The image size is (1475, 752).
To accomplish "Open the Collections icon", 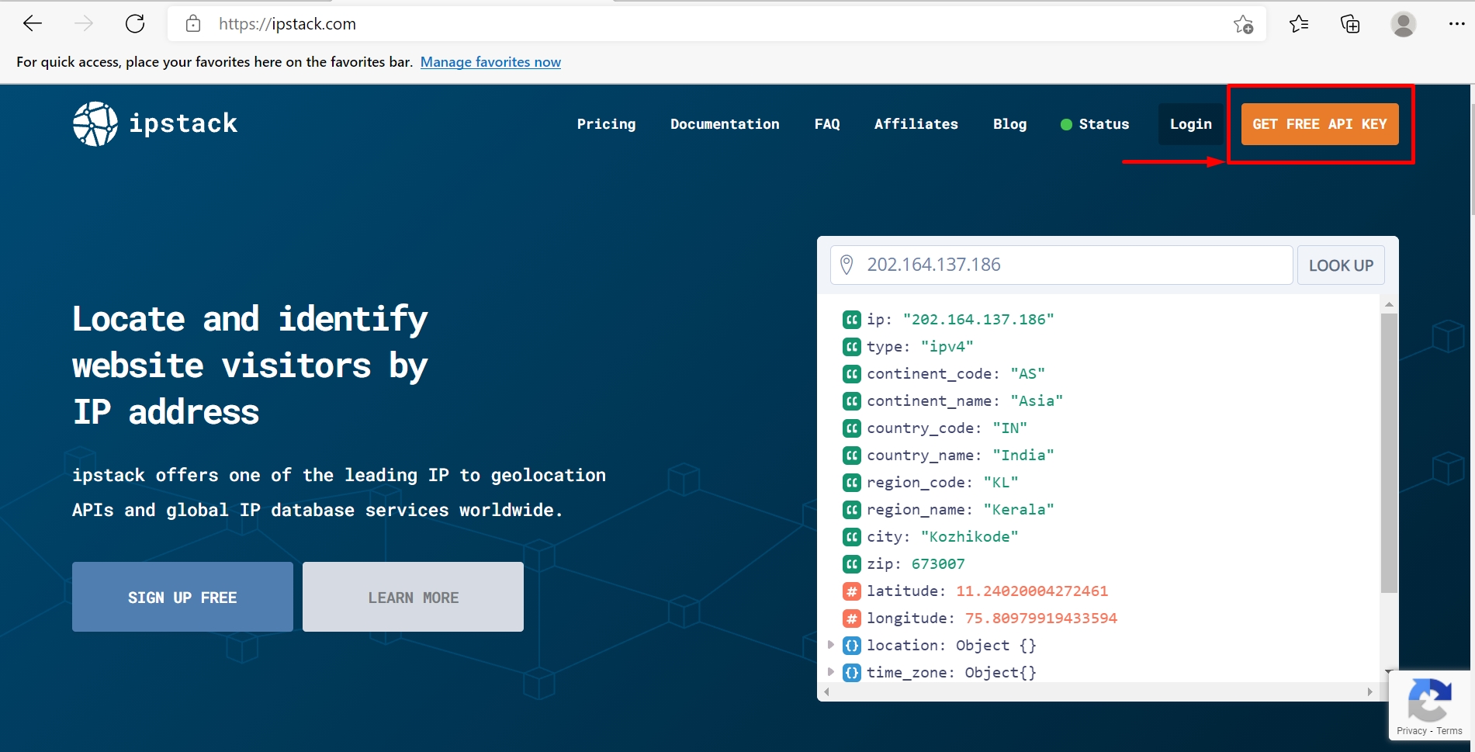I will click(1350, 24).
